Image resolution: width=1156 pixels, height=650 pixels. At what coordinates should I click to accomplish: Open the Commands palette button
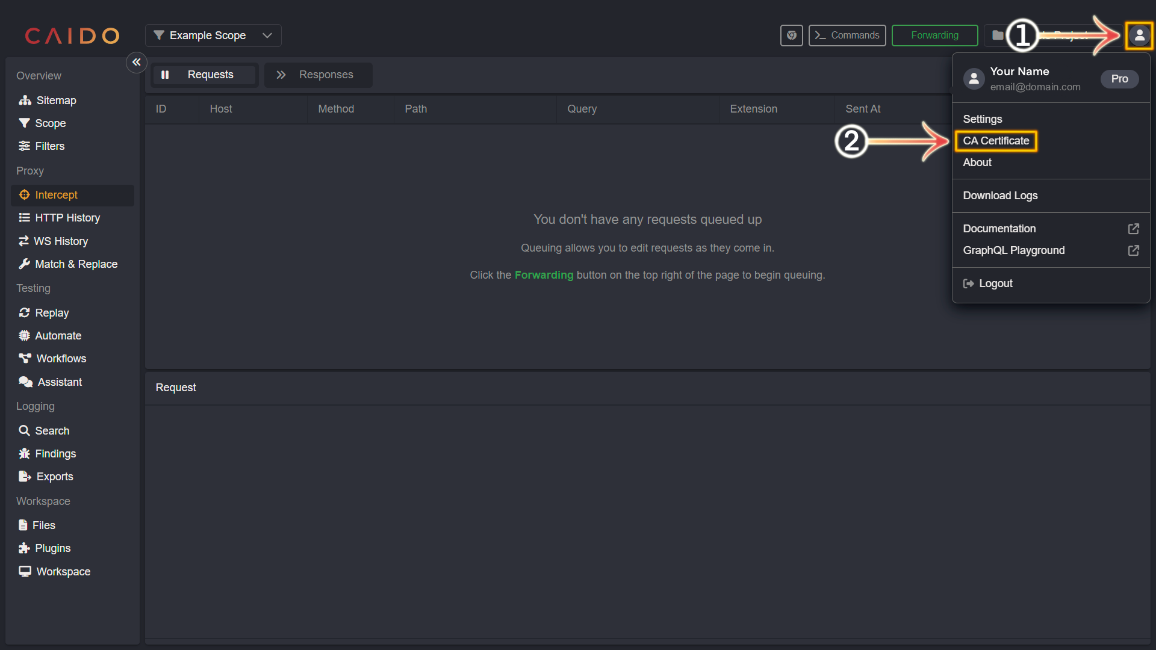coord(847,36)
